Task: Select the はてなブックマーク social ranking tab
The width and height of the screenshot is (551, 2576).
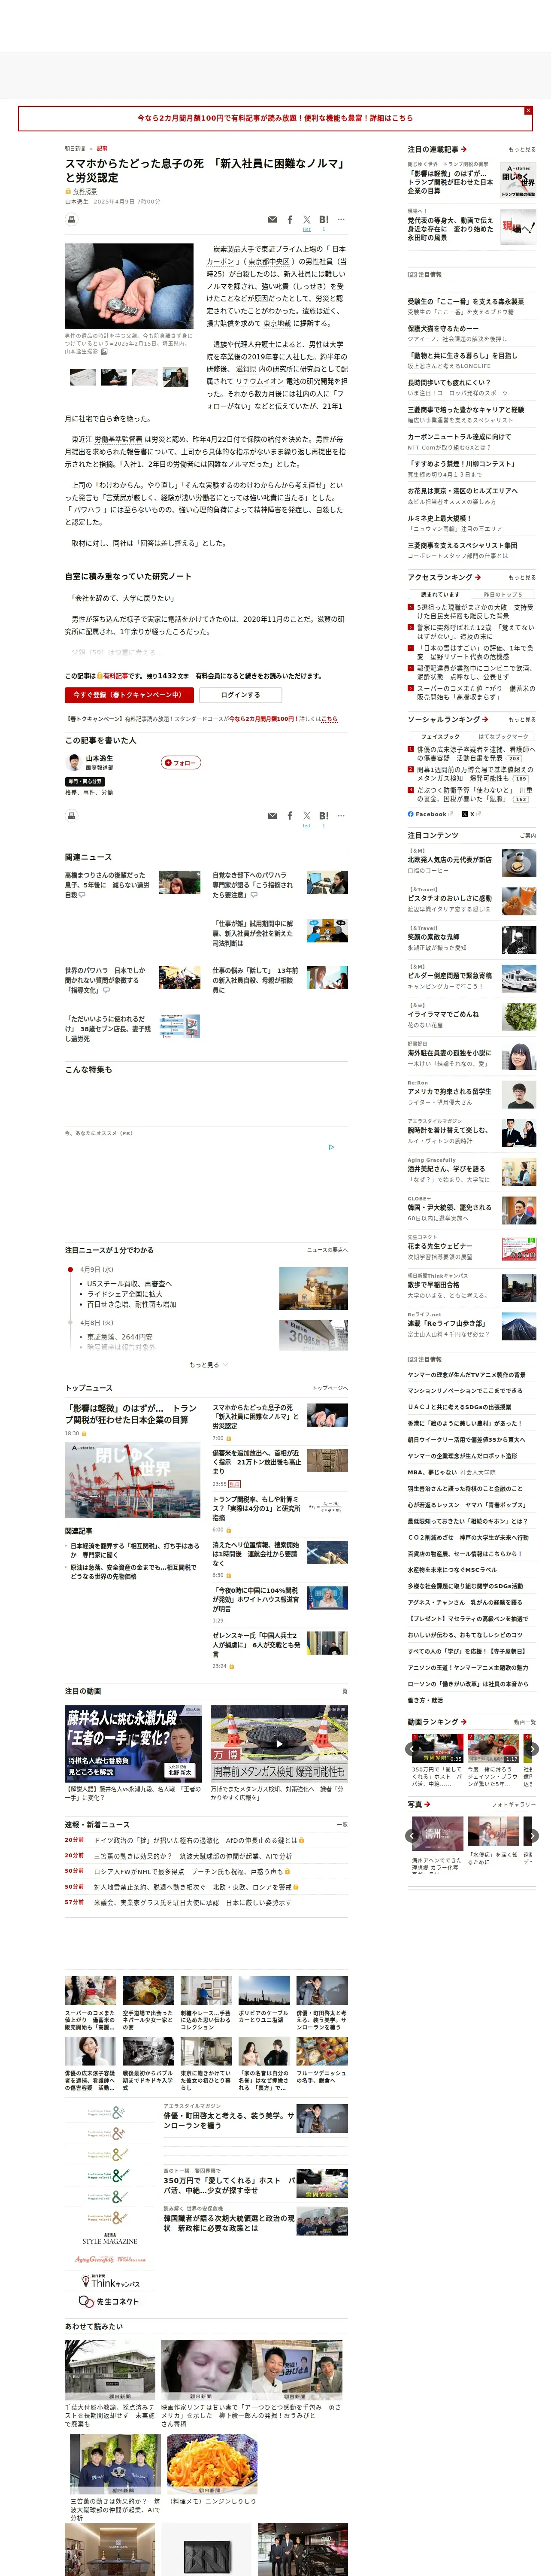Action: [503, 736]
